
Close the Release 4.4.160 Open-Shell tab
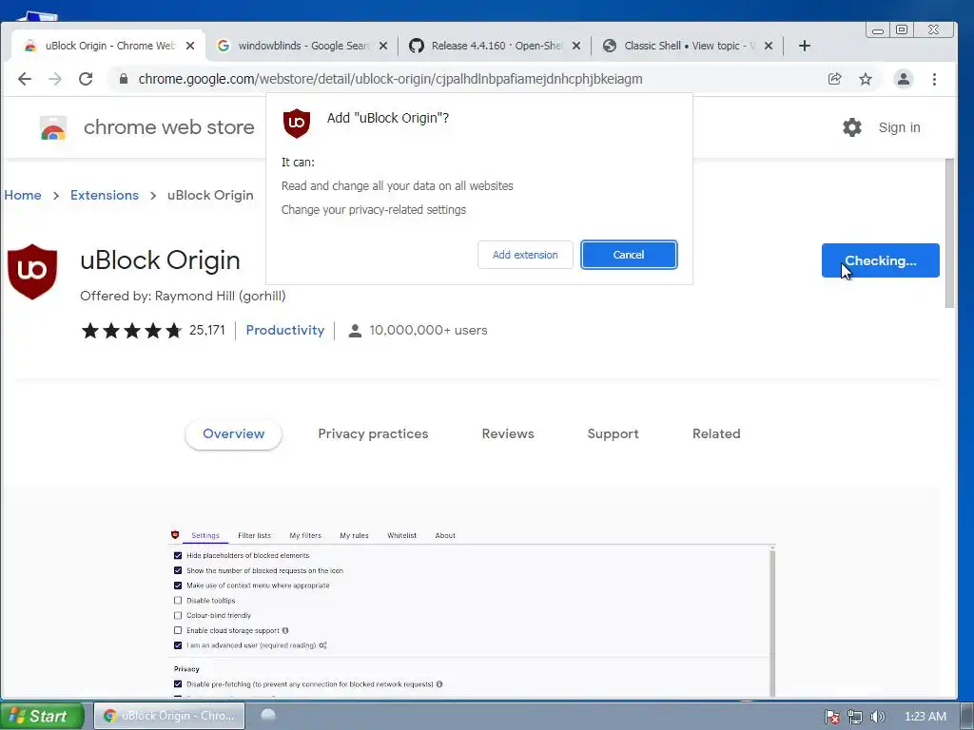pyautogui.click(x=576, y=46)
